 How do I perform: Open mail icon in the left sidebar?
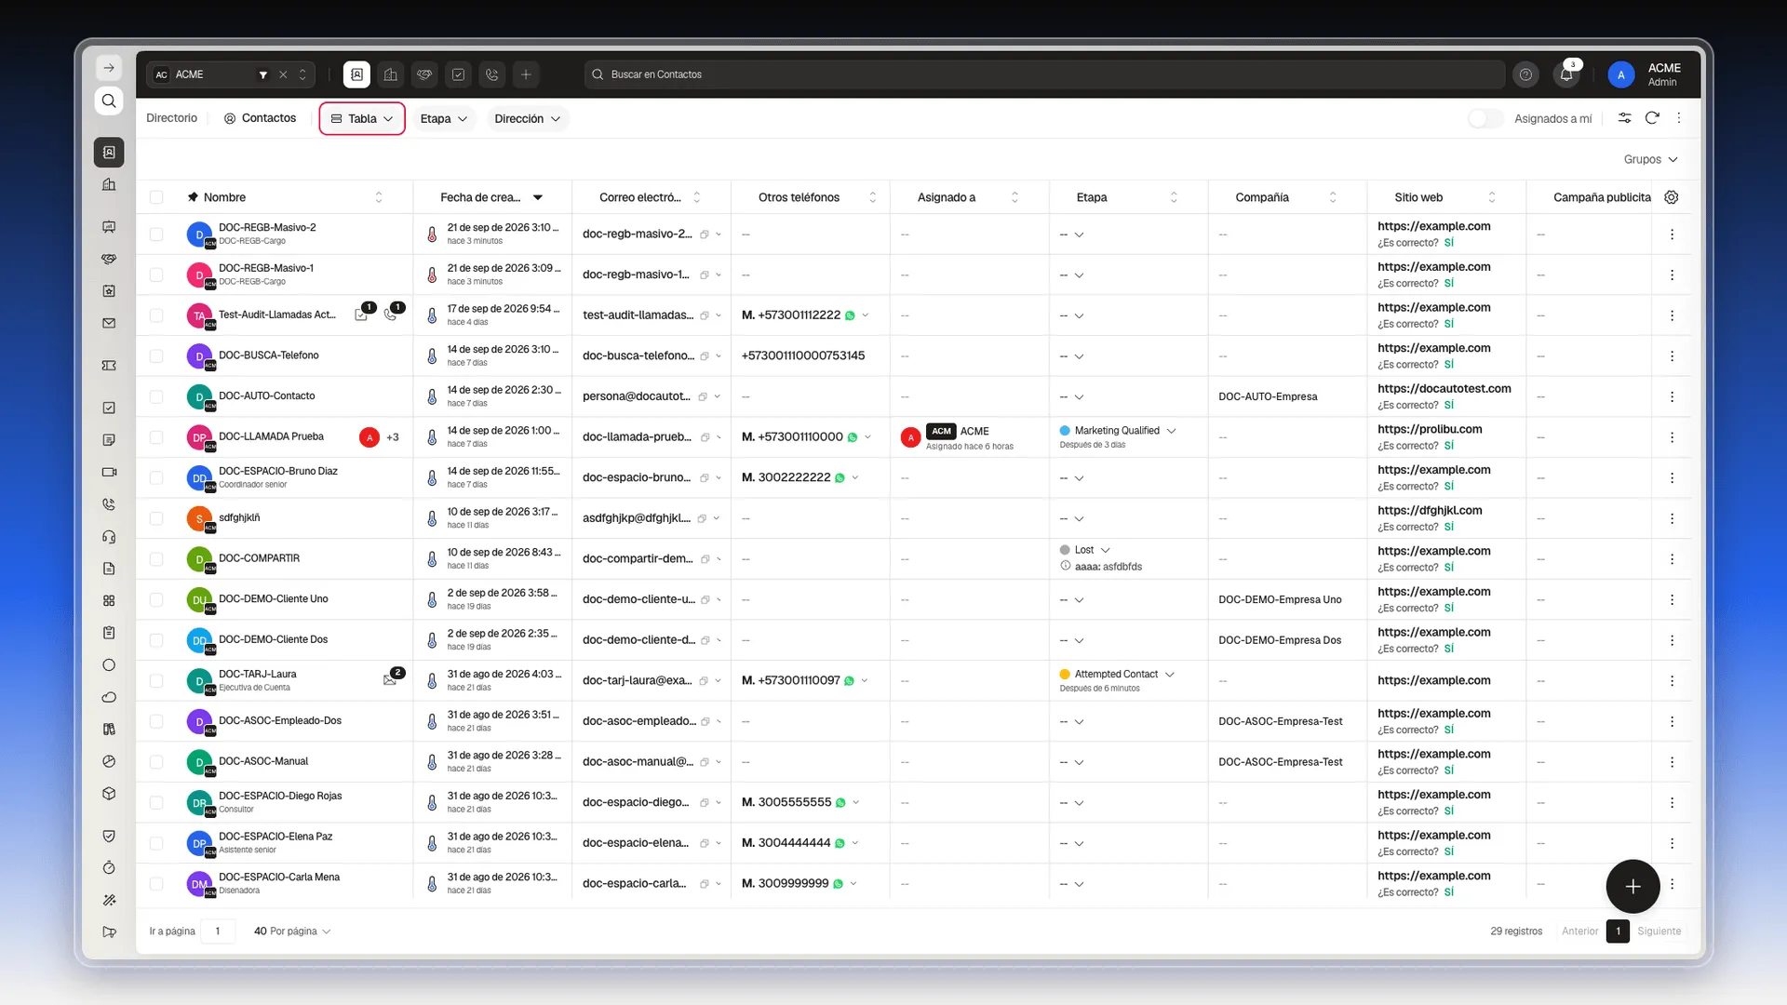click(109, 324)
